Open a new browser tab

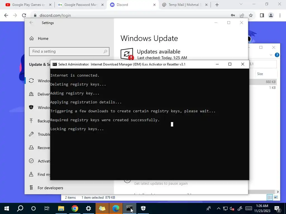tap(217, 5)
